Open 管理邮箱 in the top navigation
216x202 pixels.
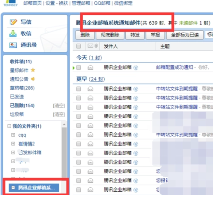click(x=81, y=3)
